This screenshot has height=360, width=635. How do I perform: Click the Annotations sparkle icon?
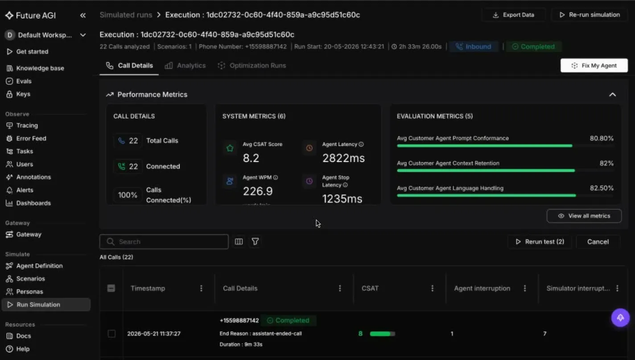[x=9, y=177]
